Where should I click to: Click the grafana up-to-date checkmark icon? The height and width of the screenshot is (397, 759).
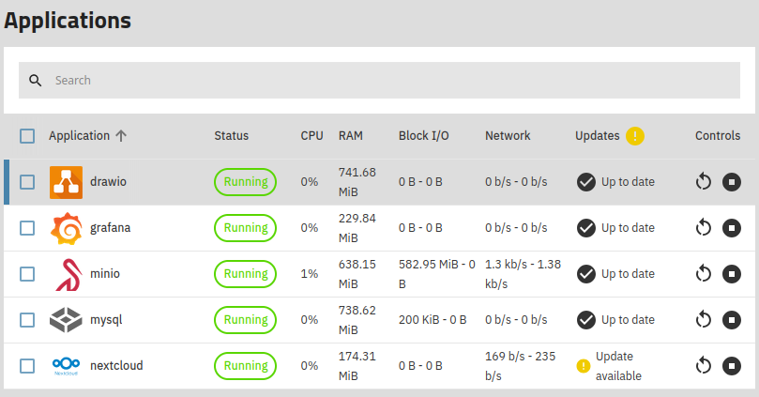(x=586, y=228)
